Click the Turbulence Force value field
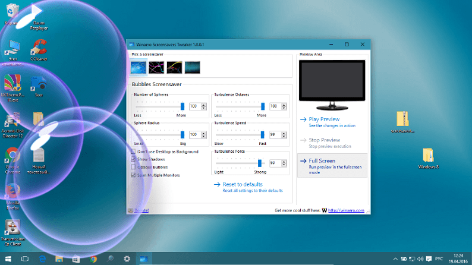472x265 pixels. click(x=275, y=163)
